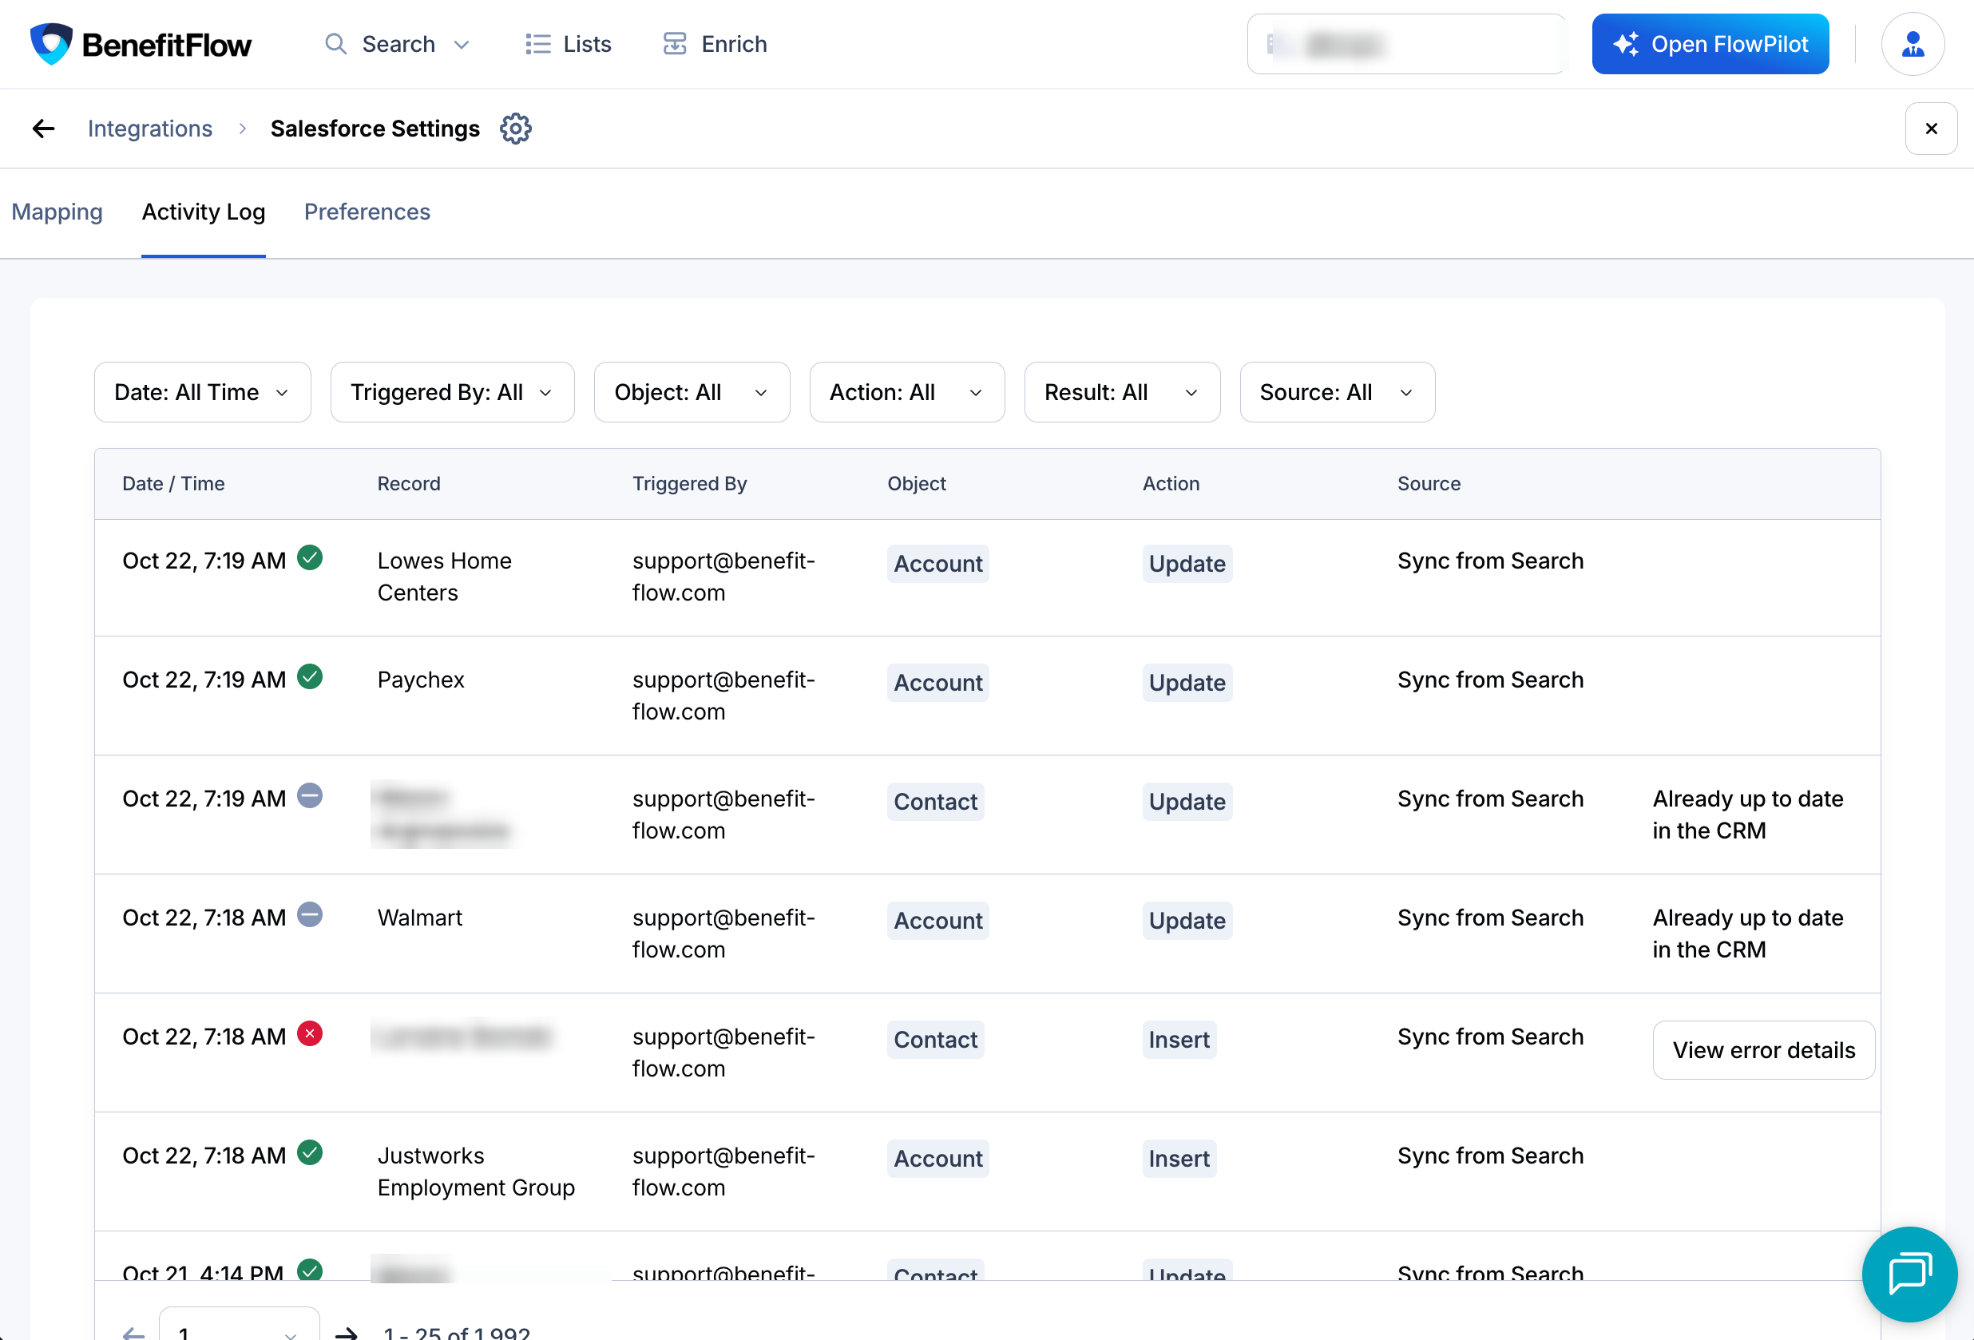Click the Salesforce Settings gear icon

[516, 129]
